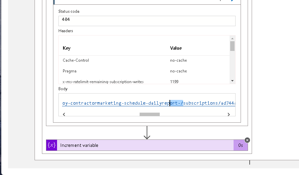Image resolution: width=299 pixels, height=175 pixels.
Task: Click the Value column header
Action: pyautogui.click(x=176, y=48)
